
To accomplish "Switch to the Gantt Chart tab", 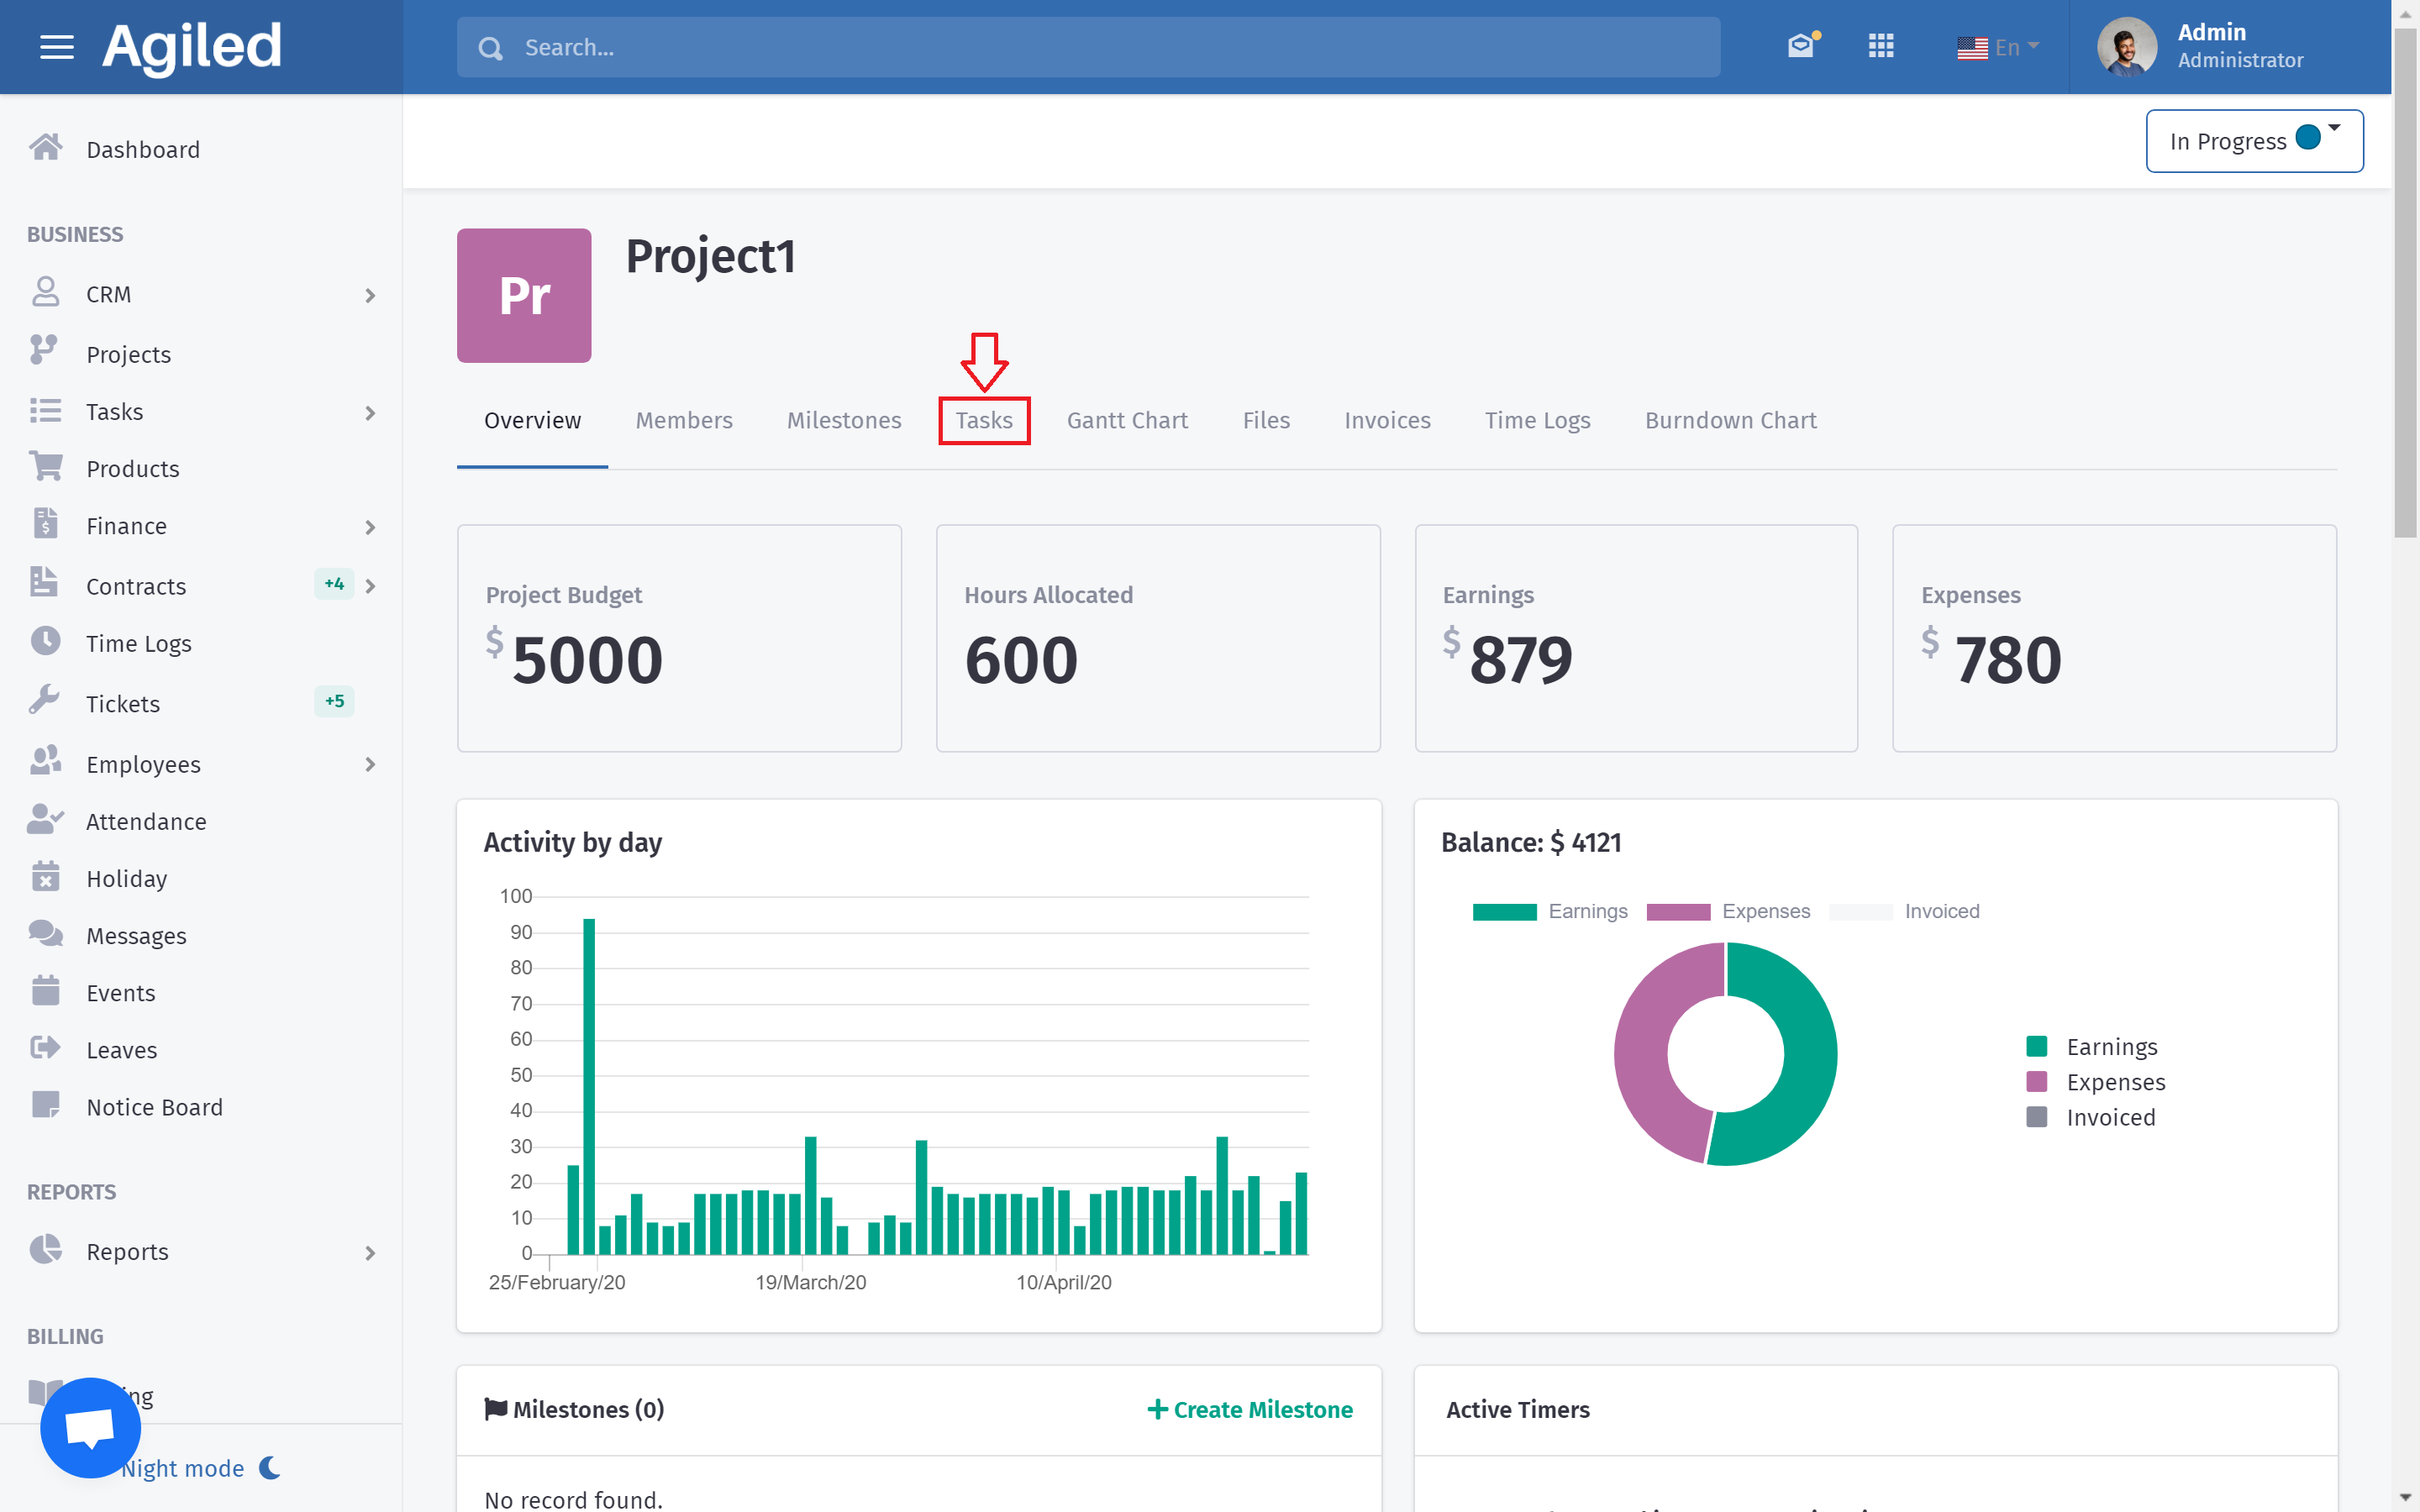I will coord(1127,420).
